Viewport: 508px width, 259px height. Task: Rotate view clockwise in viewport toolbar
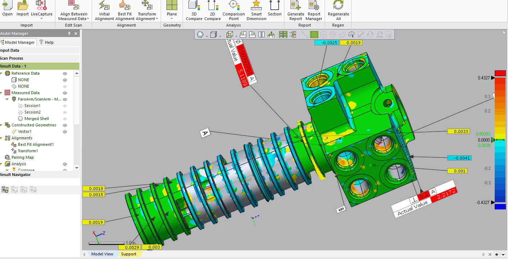pos(252,34)
